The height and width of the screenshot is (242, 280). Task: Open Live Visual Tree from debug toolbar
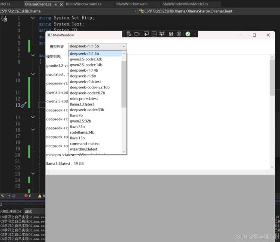pos(129,34)
